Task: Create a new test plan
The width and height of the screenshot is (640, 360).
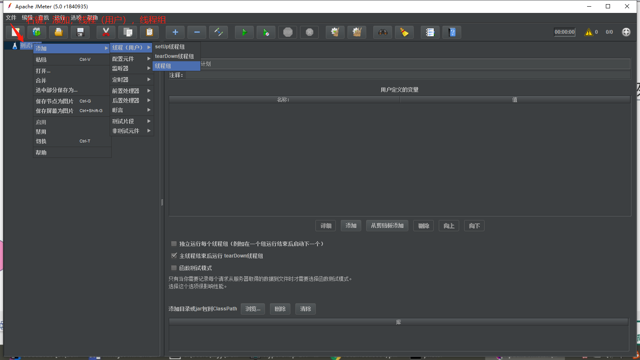Action: pyautogui.click(x=15, y=32)
